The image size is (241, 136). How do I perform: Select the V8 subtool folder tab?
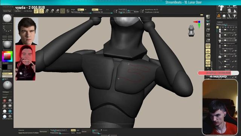coord(236,27)
